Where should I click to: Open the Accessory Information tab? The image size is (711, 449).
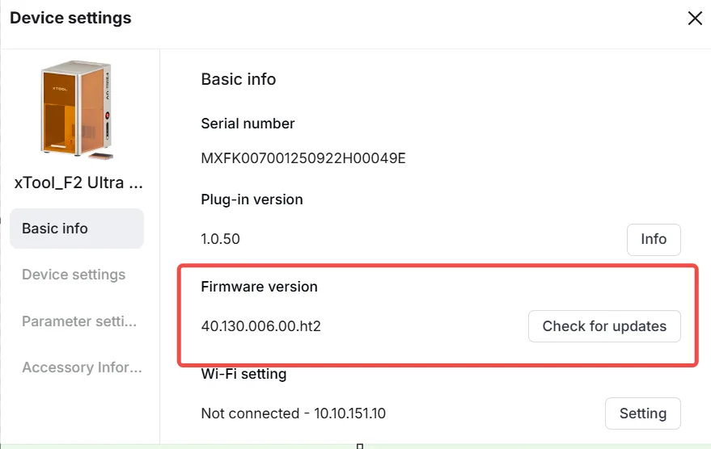82,367
